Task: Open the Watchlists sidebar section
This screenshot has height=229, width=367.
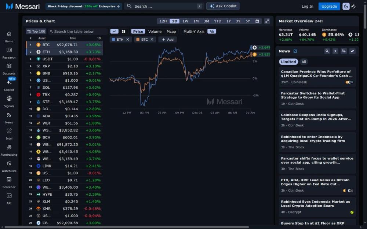Action: tap(9, 167)
